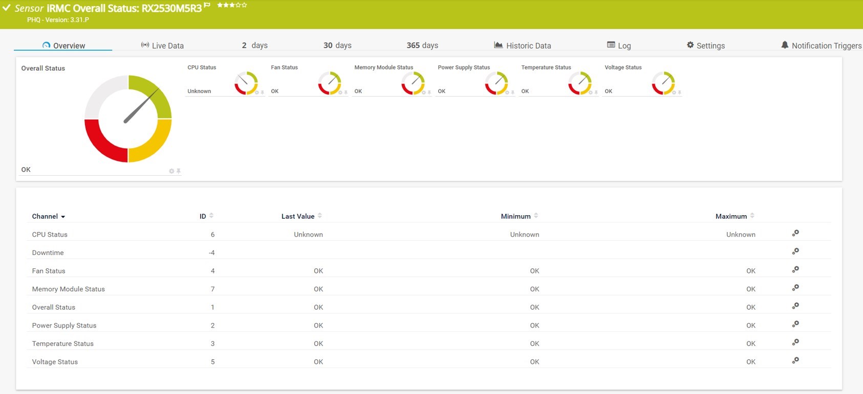This screenshot has width=863, height=394.
Task: Sort table by the Last Value column
Action: coord(319,216)
